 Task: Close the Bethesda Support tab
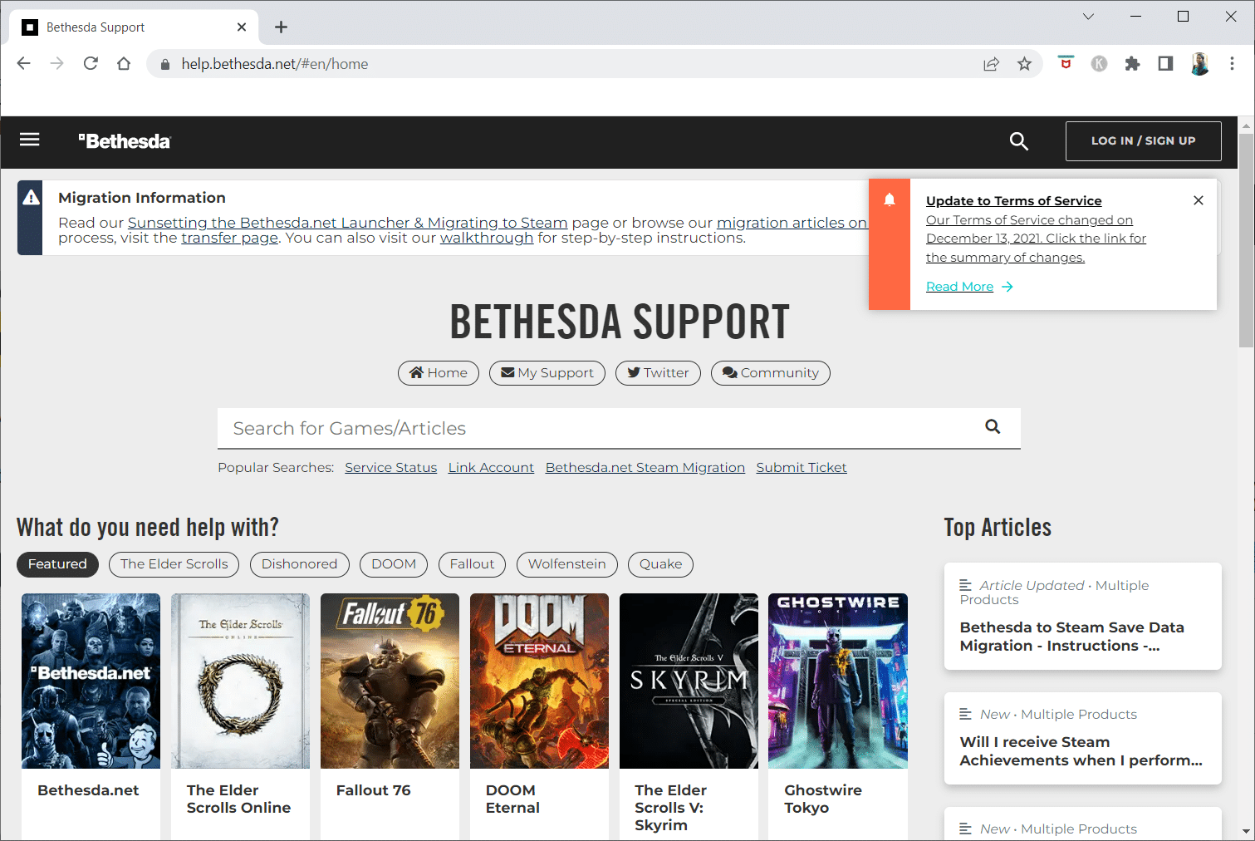pos(242,27)
